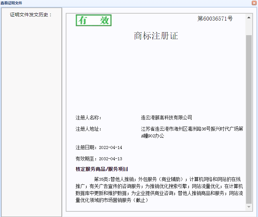258x217 pixels.
Task: Click the scrollbar down arrow
Action: (x=249, y=207)
